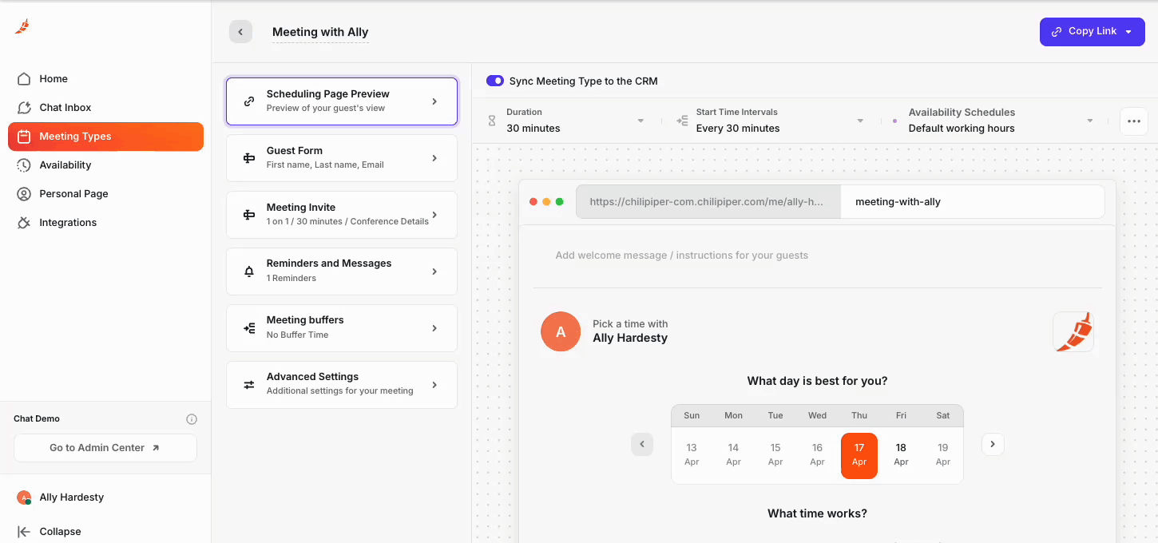The image size is (1158, 543).
Task: Open Chat Inbox in the sidebar
Action: [105, 108]
